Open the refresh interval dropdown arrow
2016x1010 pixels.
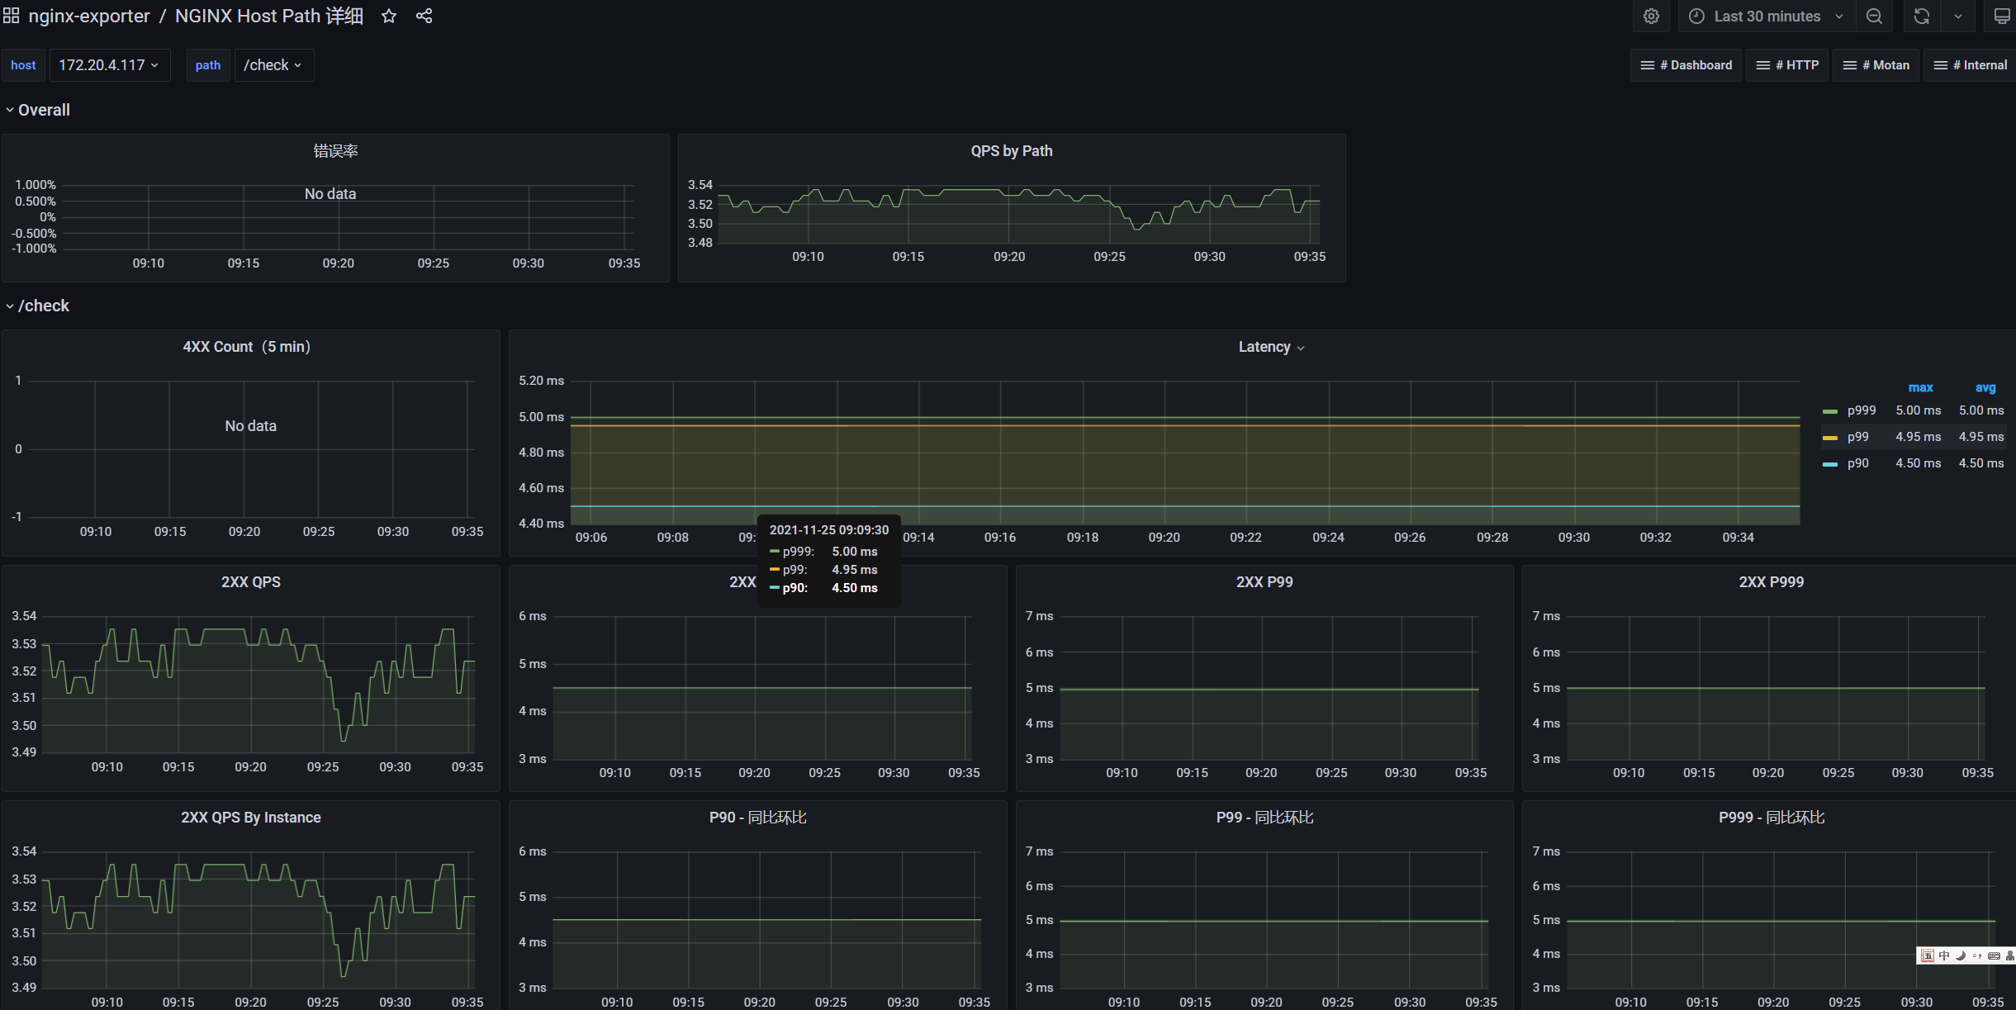[1958, 17]
